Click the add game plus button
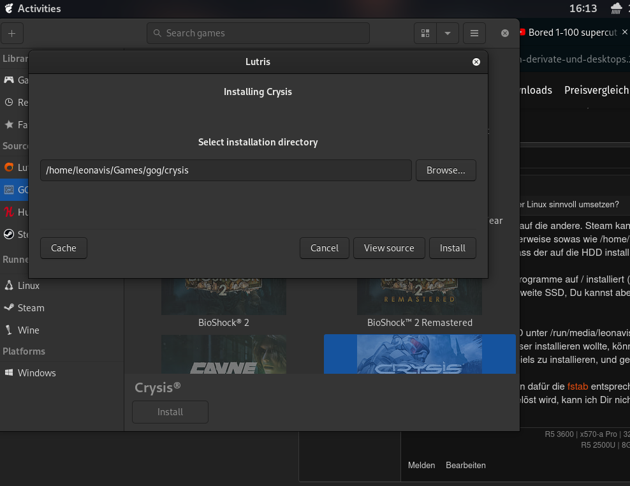This screenshot has height=486, width=630. [x=11, y=33]
